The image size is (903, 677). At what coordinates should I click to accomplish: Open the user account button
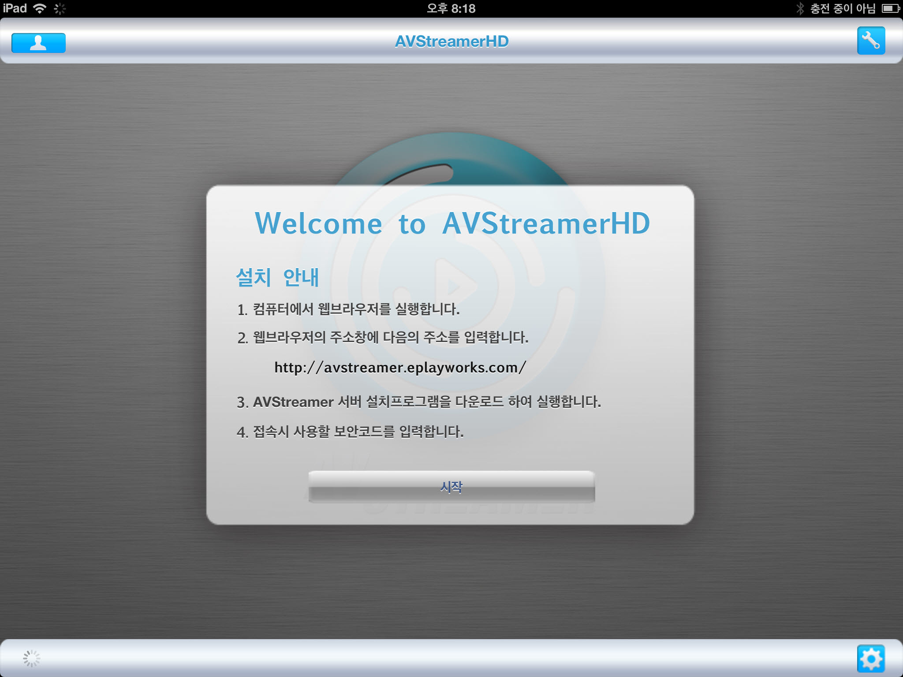(38, 43)
